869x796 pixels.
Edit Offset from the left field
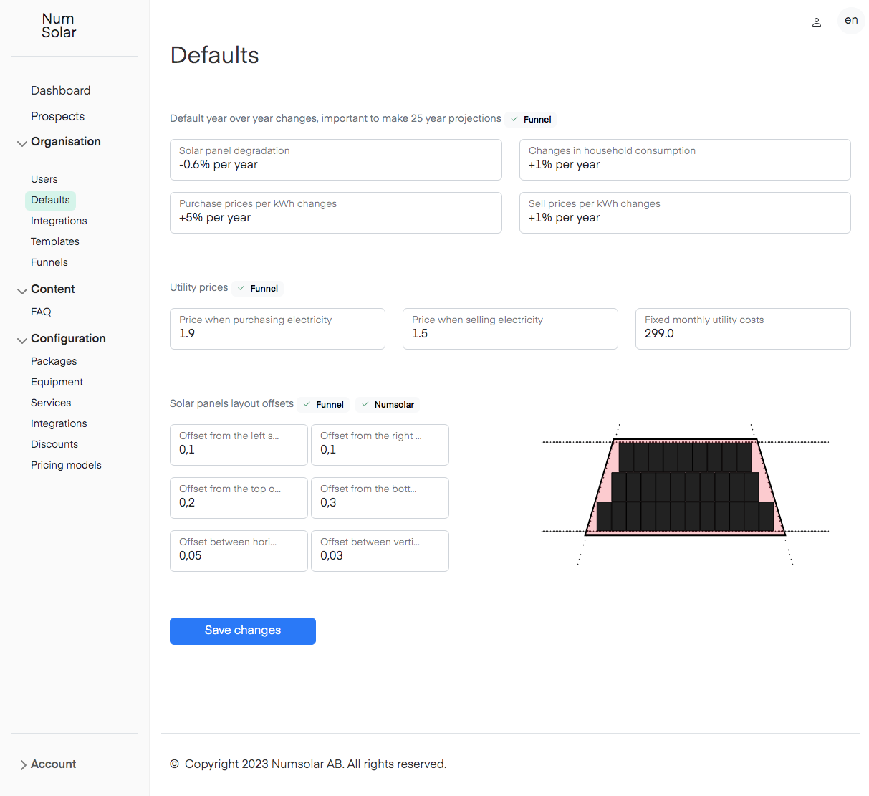239,445
